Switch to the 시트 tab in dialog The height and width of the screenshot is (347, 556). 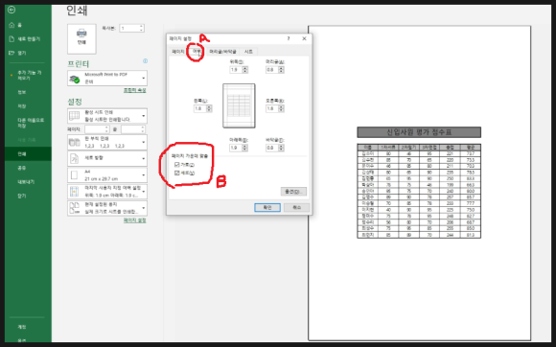(x=248, y=52)
